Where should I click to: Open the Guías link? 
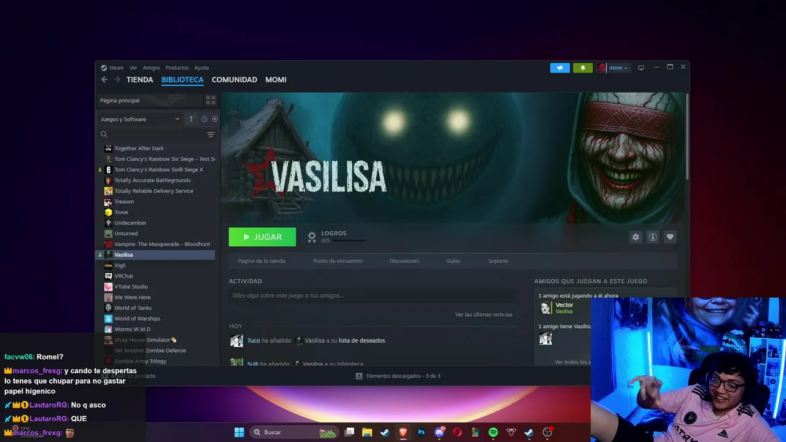tap(453, 261)
